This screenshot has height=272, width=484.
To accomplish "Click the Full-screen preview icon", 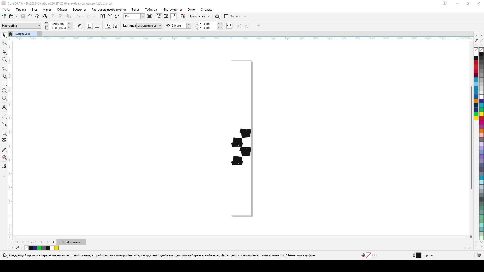I will (149, 16).
